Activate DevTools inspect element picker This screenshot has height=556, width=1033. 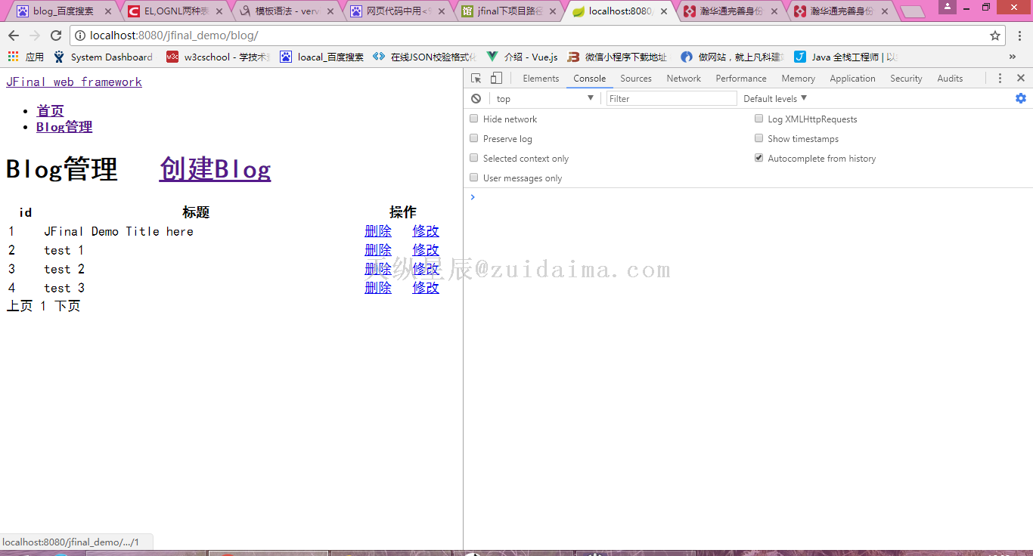pos(476,79)
